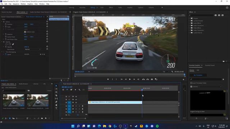Select the Razor tool
230x129 pixels.
(56, 95)
